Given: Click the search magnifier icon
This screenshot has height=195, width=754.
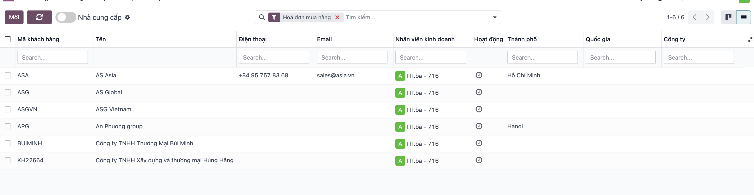Looking at the screenshot, I should click(x=262, y=17).
